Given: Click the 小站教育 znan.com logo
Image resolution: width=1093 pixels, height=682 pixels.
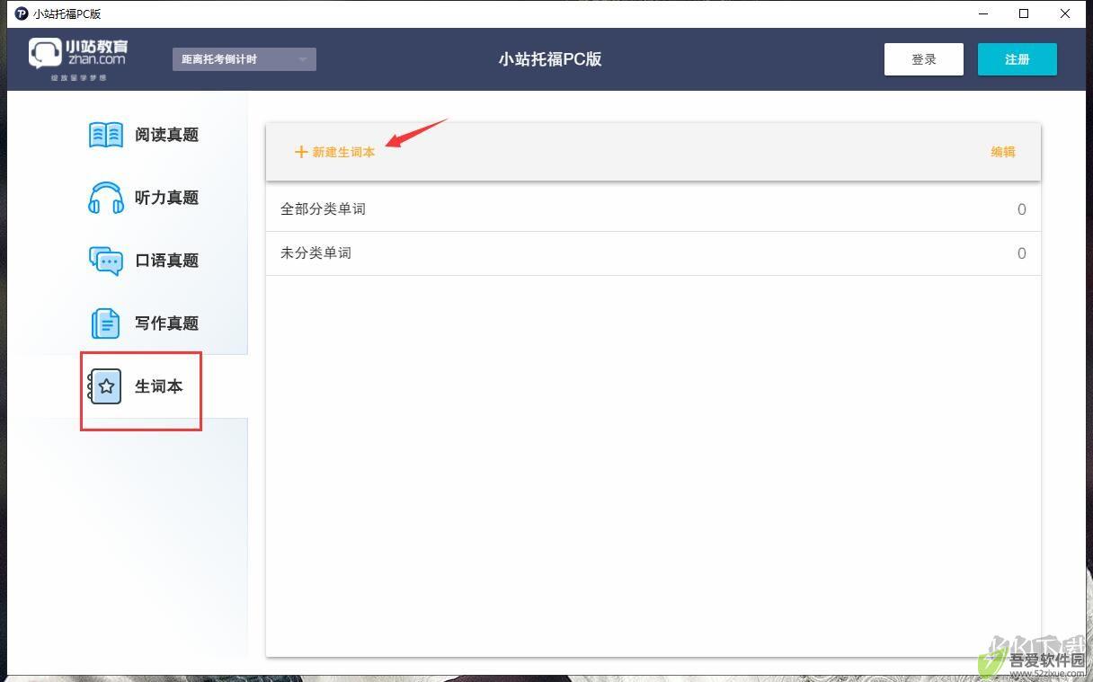Looking at the screenshot, I should coord(78,59).
